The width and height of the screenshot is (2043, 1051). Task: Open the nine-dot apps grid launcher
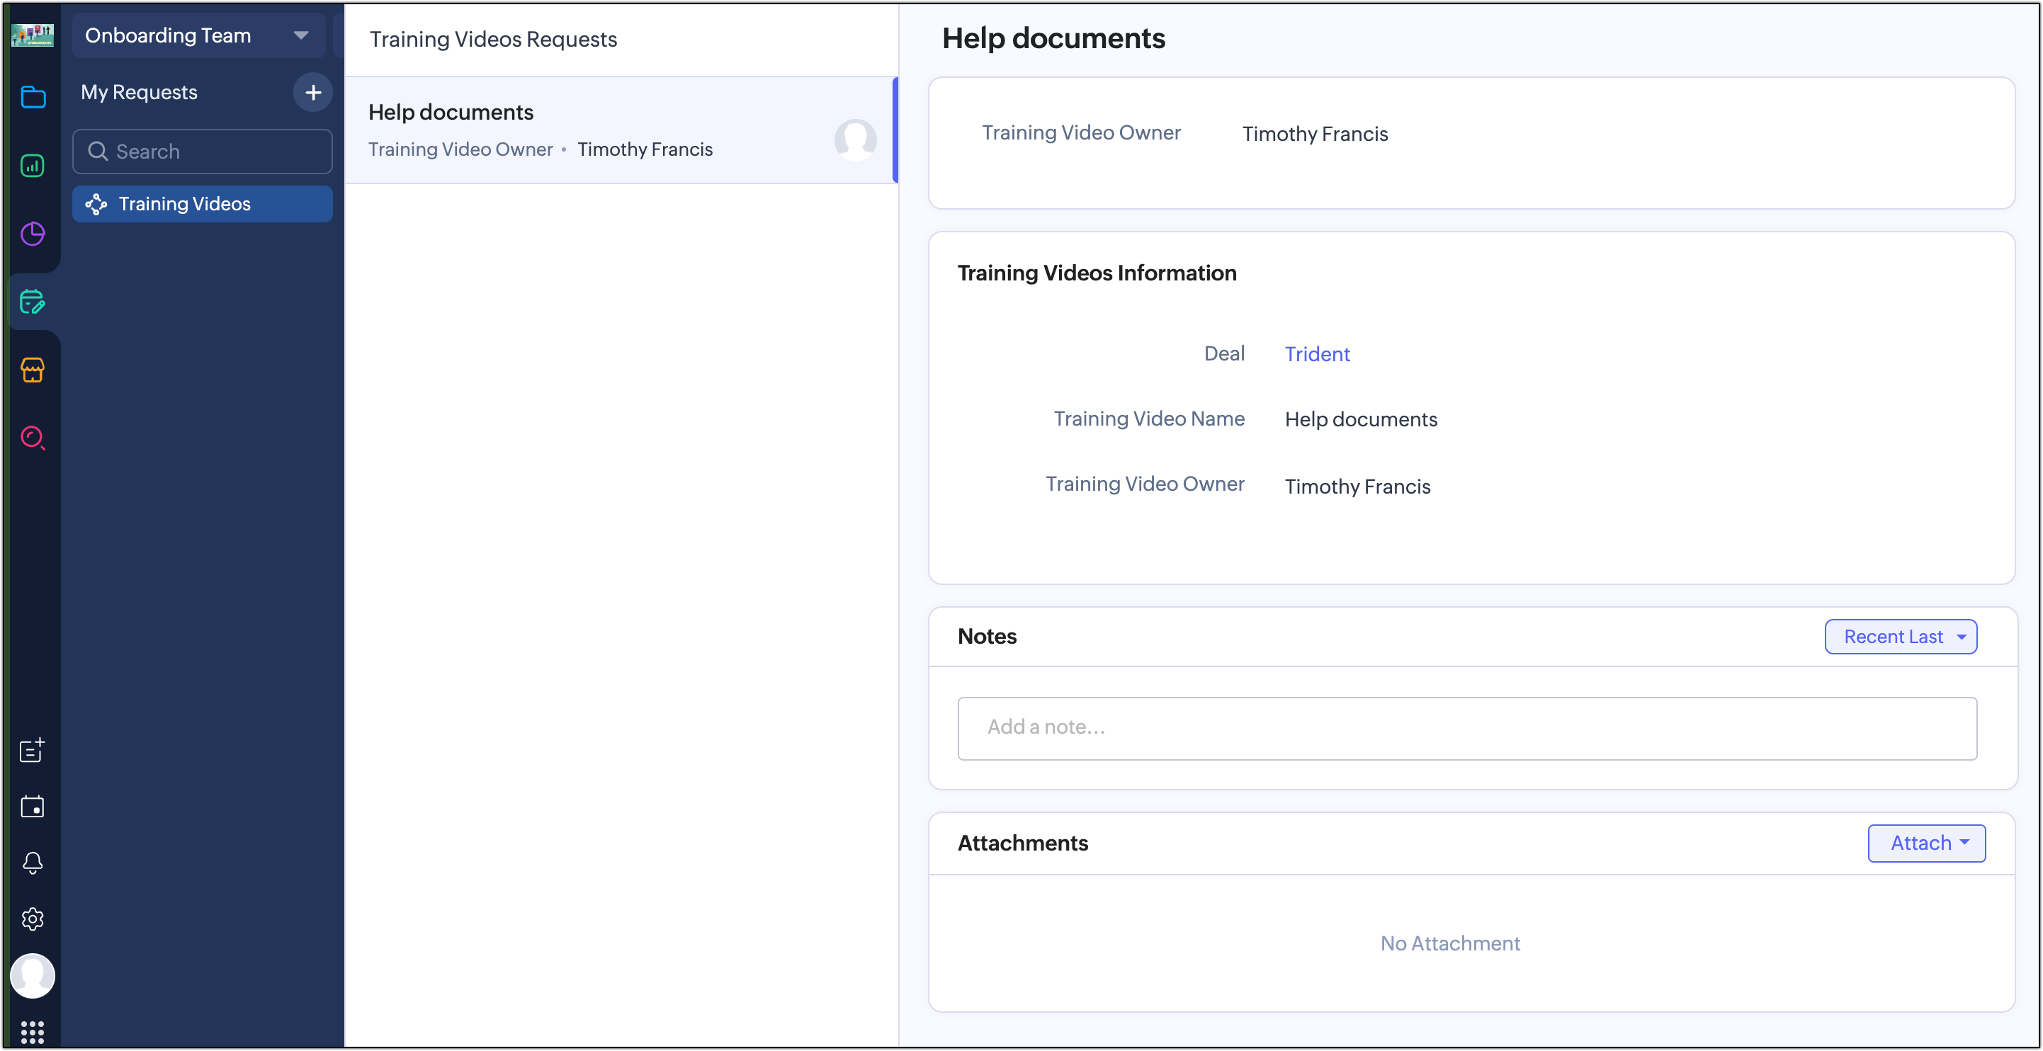[33, 1032]
